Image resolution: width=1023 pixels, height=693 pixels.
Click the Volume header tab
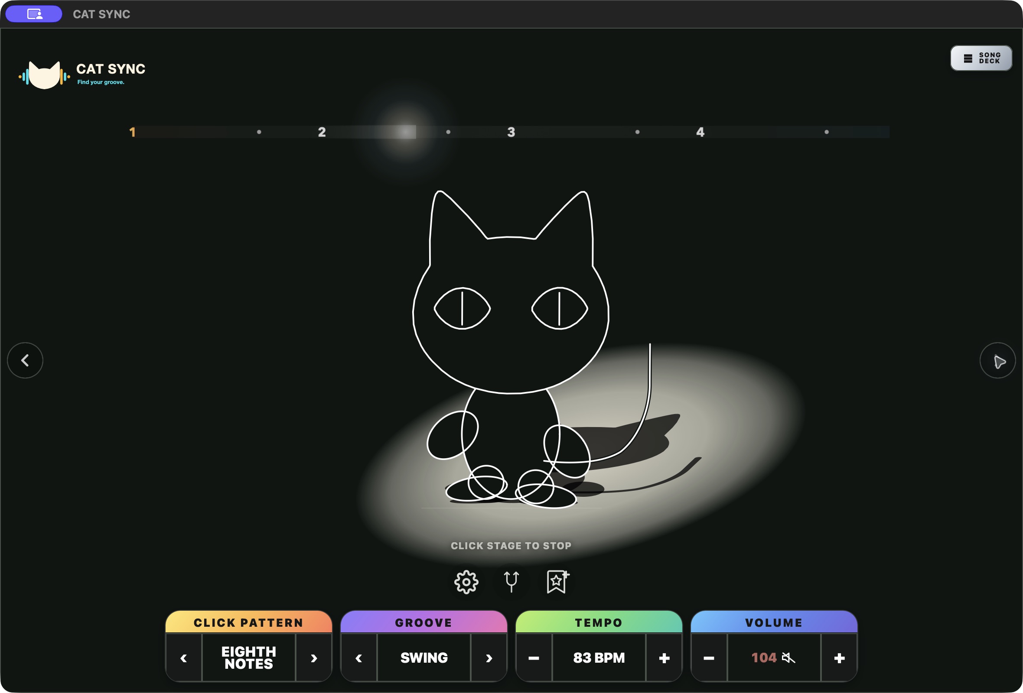click(x=774, y=622)
